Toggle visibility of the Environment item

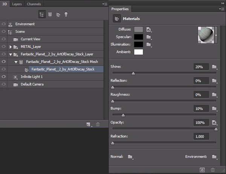coord(4,24)
